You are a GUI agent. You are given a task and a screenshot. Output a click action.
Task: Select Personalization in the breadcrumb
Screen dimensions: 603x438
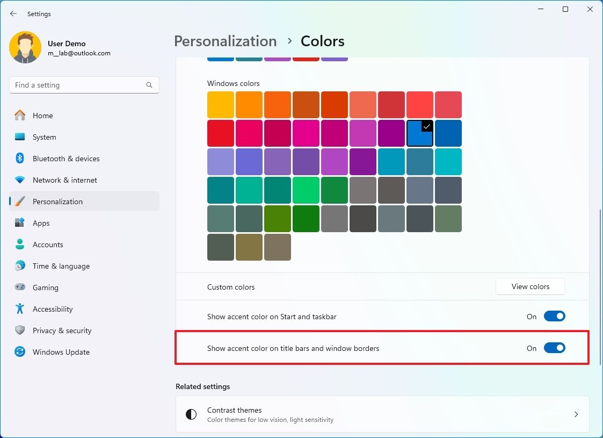225,41
